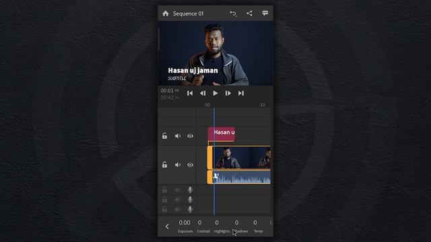Toggle lock on the title track
Screen dimensions: 431x242
pos(164,136)
